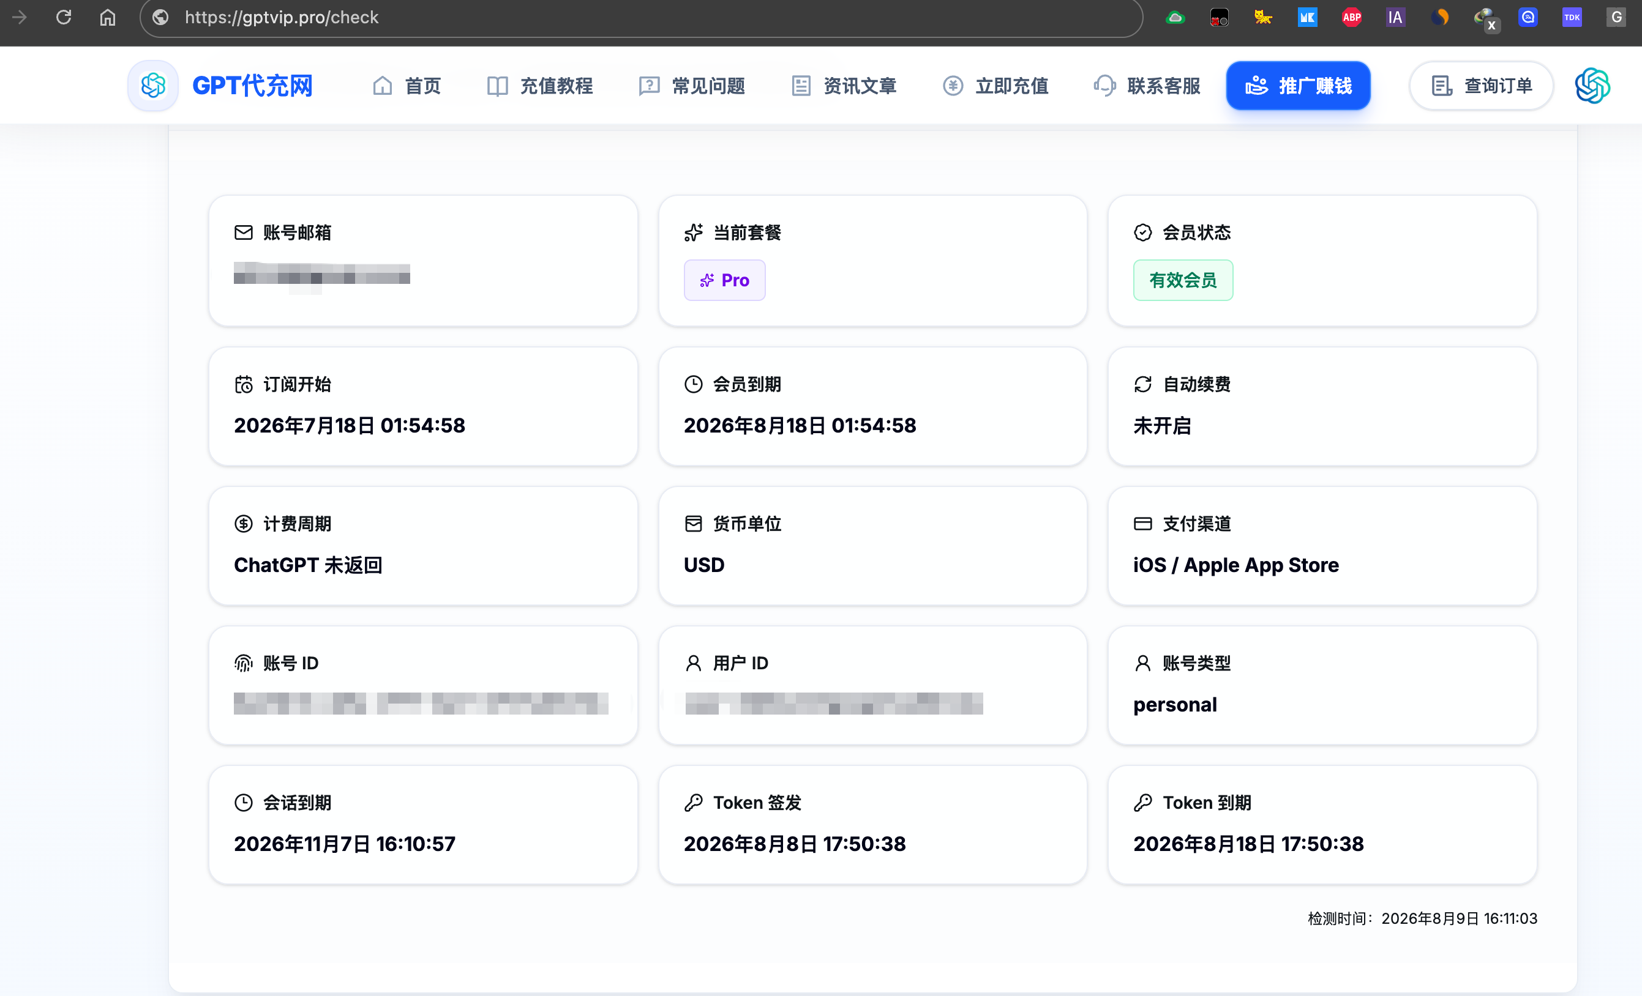Open 立即充值 menu item
The width and height of the screenshot is (1642, 996).
[x=995, y=85]
